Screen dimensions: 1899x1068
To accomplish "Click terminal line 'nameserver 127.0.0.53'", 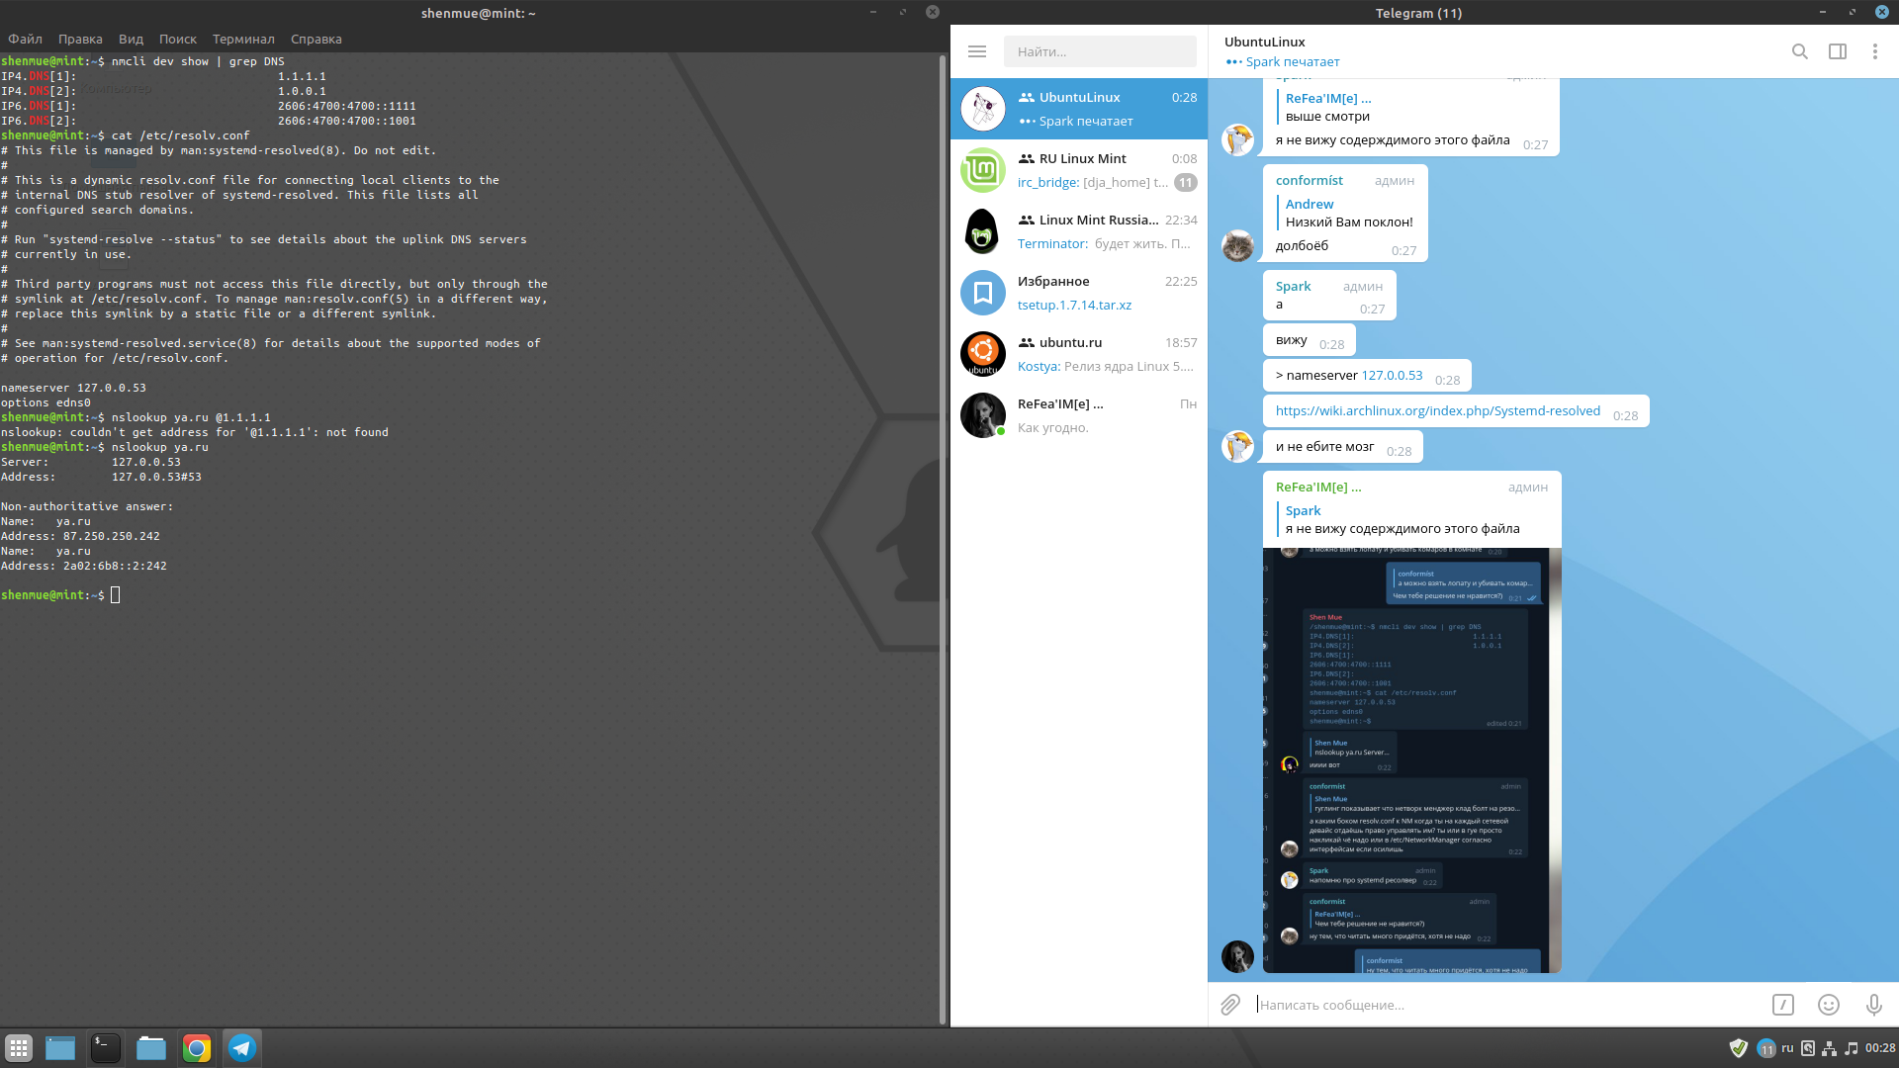I will point(73,388).
